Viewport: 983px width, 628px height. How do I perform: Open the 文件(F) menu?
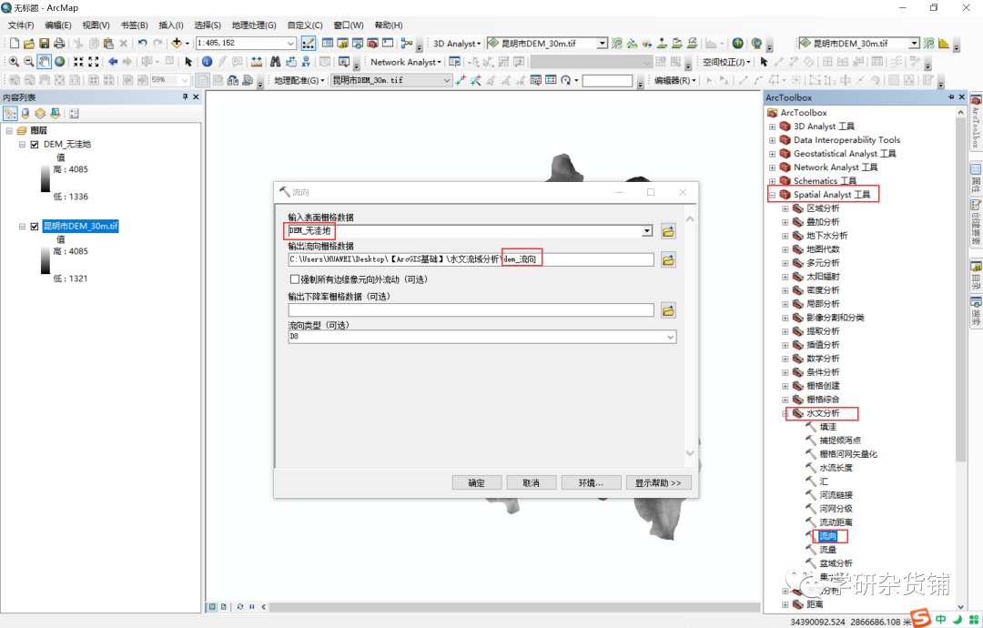tap(21, 25)
